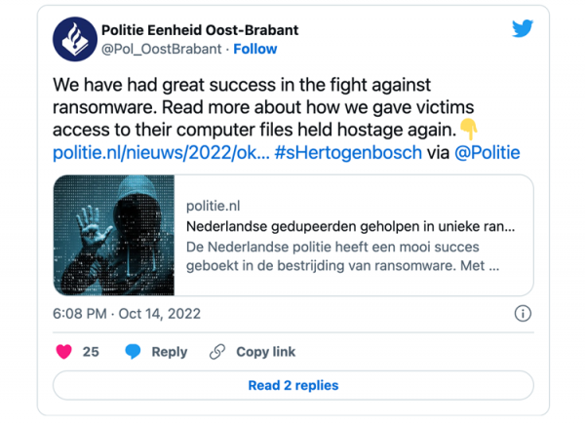The image size is (585, 424).
Task: Click the pointing-down hand emoji
Action: click(x=469, y=129)
